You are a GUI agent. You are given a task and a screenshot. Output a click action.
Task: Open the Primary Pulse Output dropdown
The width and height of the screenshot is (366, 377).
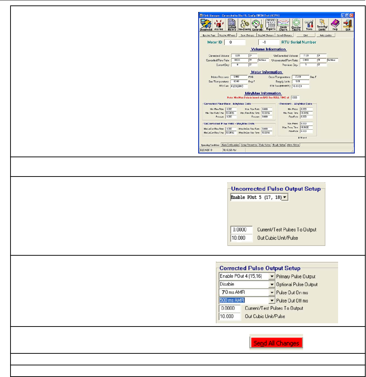pos(272,276)
